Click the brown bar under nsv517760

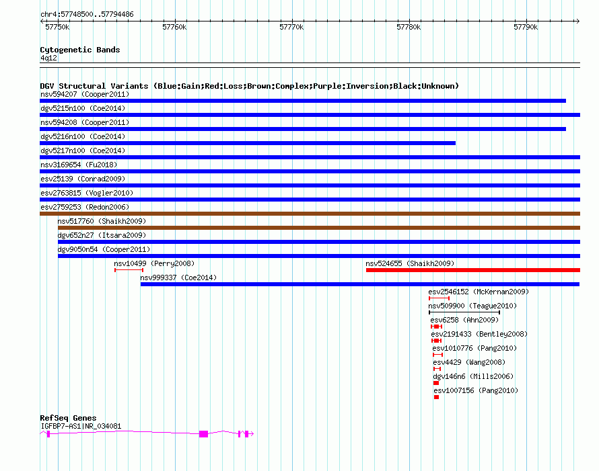(319, 228)
